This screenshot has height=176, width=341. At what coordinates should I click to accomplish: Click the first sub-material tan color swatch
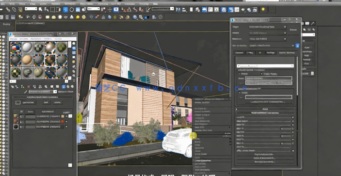pyautogui.click(x=63, y=116)
